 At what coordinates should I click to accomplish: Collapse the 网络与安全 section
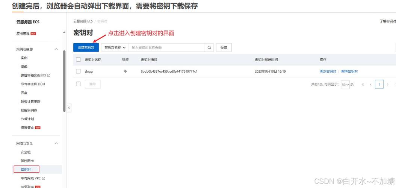56,143
